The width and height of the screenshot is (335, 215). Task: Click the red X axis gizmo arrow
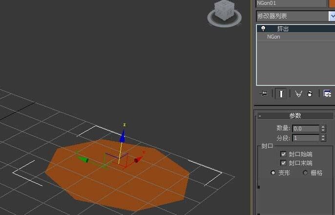click(x=138, y=159)
